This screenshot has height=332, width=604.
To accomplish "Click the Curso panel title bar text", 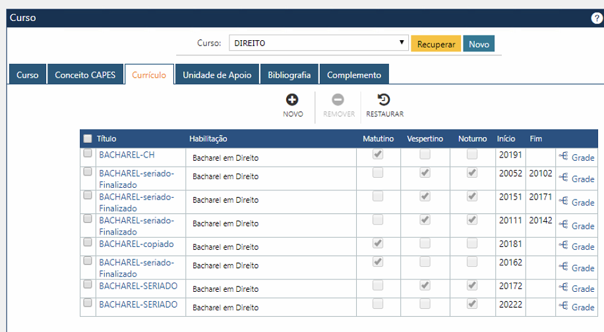I will [22, 18].
